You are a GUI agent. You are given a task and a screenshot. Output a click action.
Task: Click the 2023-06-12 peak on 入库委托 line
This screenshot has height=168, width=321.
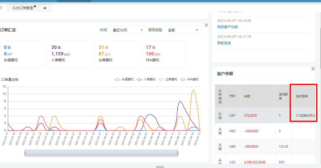click(x=180, y=101)
